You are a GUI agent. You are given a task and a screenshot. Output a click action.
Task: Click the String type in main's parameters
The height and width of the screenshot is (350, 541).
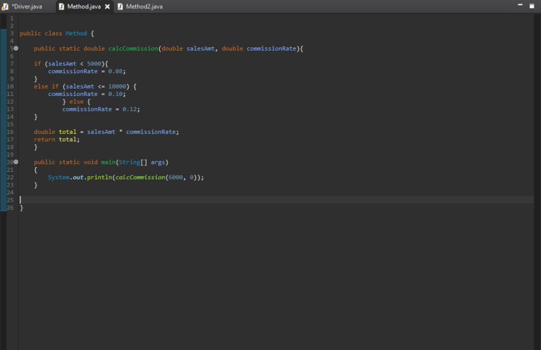coord(129,162)
